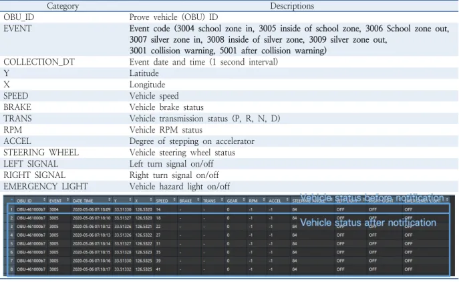Click timestamp 2020-05-06 07:18:17
Viewport: 459px width, 282px height.
tap(92, 269)
